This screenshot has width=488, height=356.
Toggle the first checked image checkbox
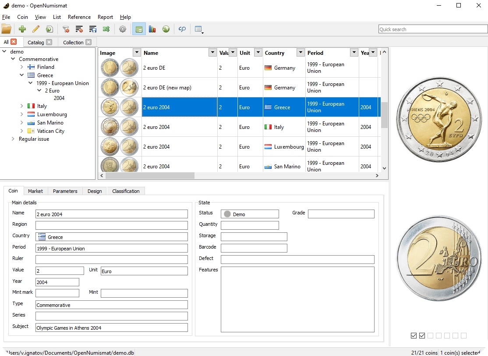(x=414, y=335)
